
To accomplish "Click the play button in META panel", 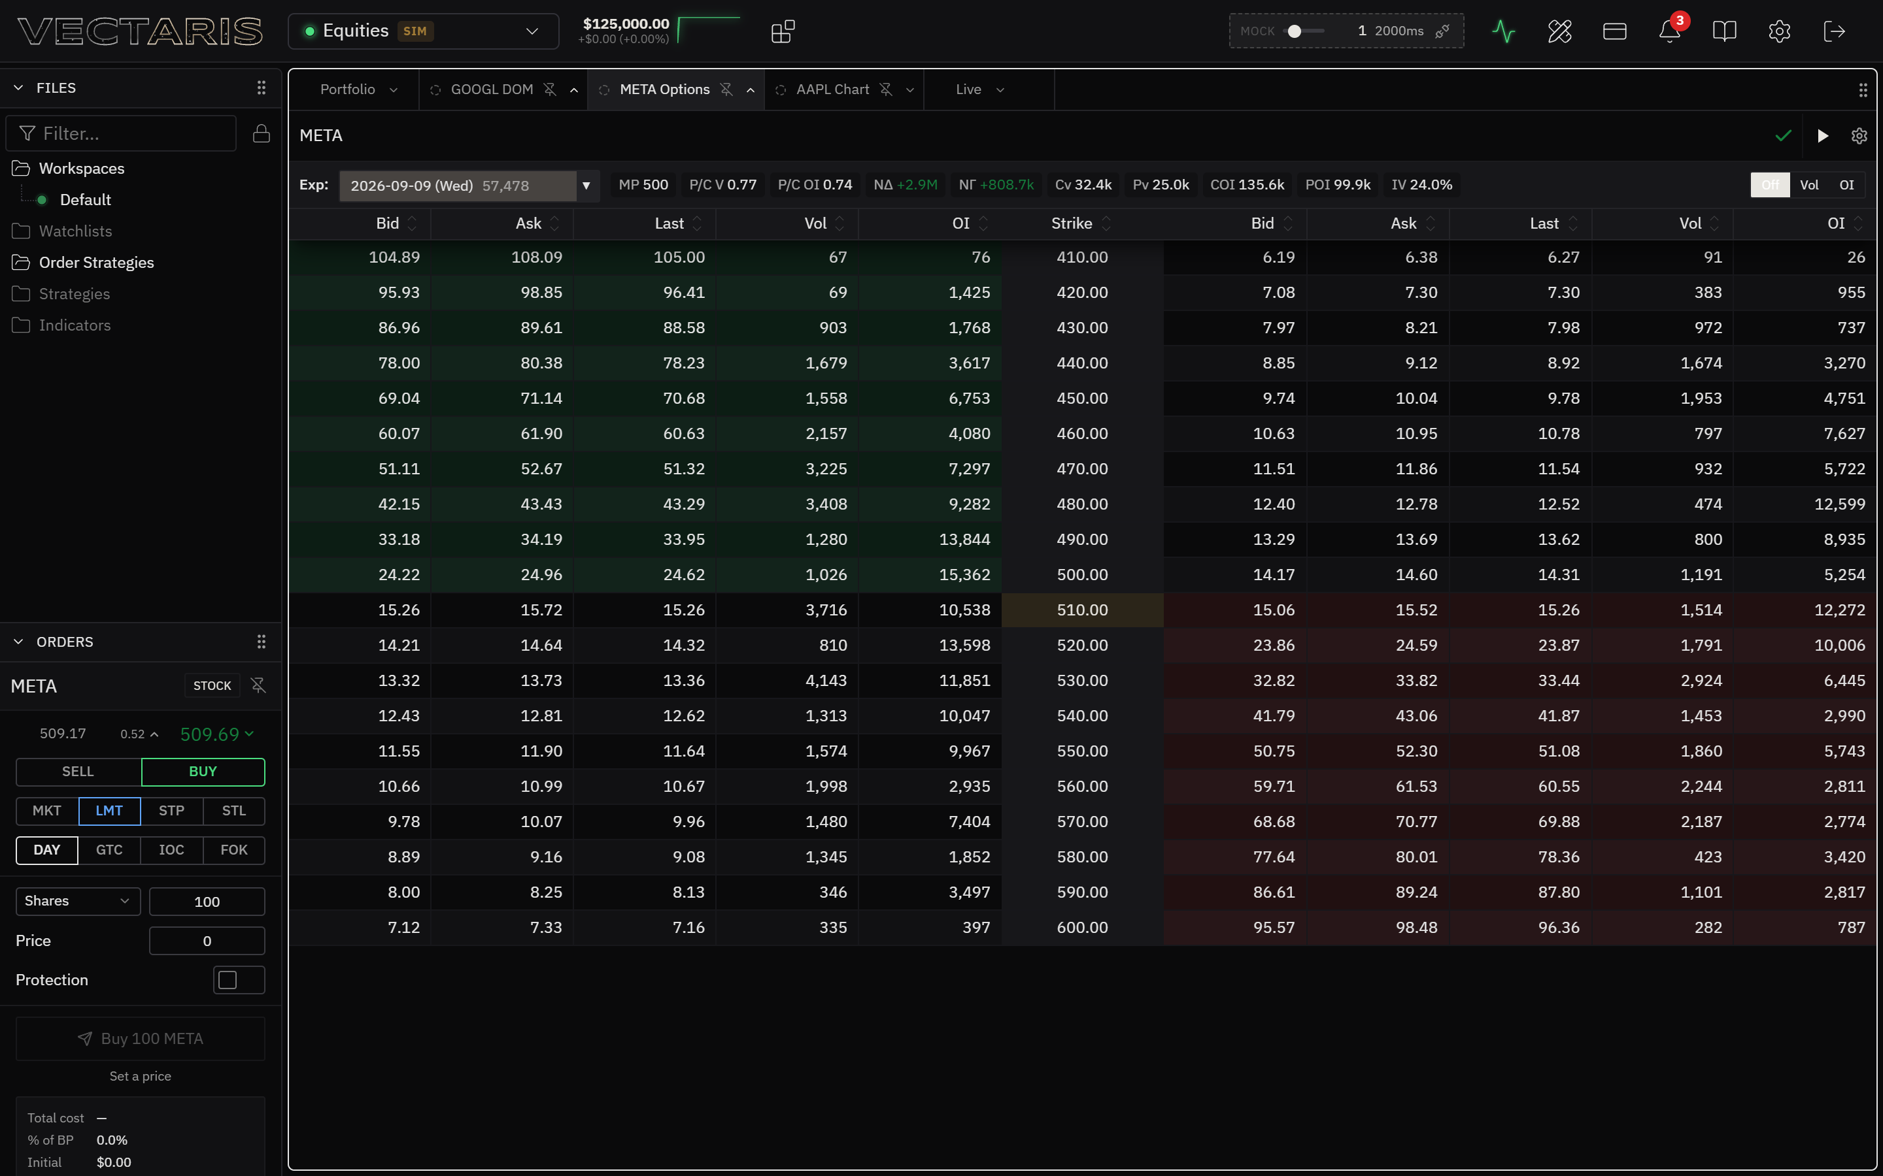I will click(1822, 136).
